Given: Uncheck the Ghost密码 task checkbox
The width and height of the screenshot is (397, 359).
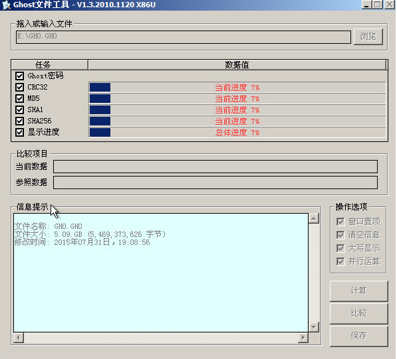Looking at the screenshot, I should 19,76.
